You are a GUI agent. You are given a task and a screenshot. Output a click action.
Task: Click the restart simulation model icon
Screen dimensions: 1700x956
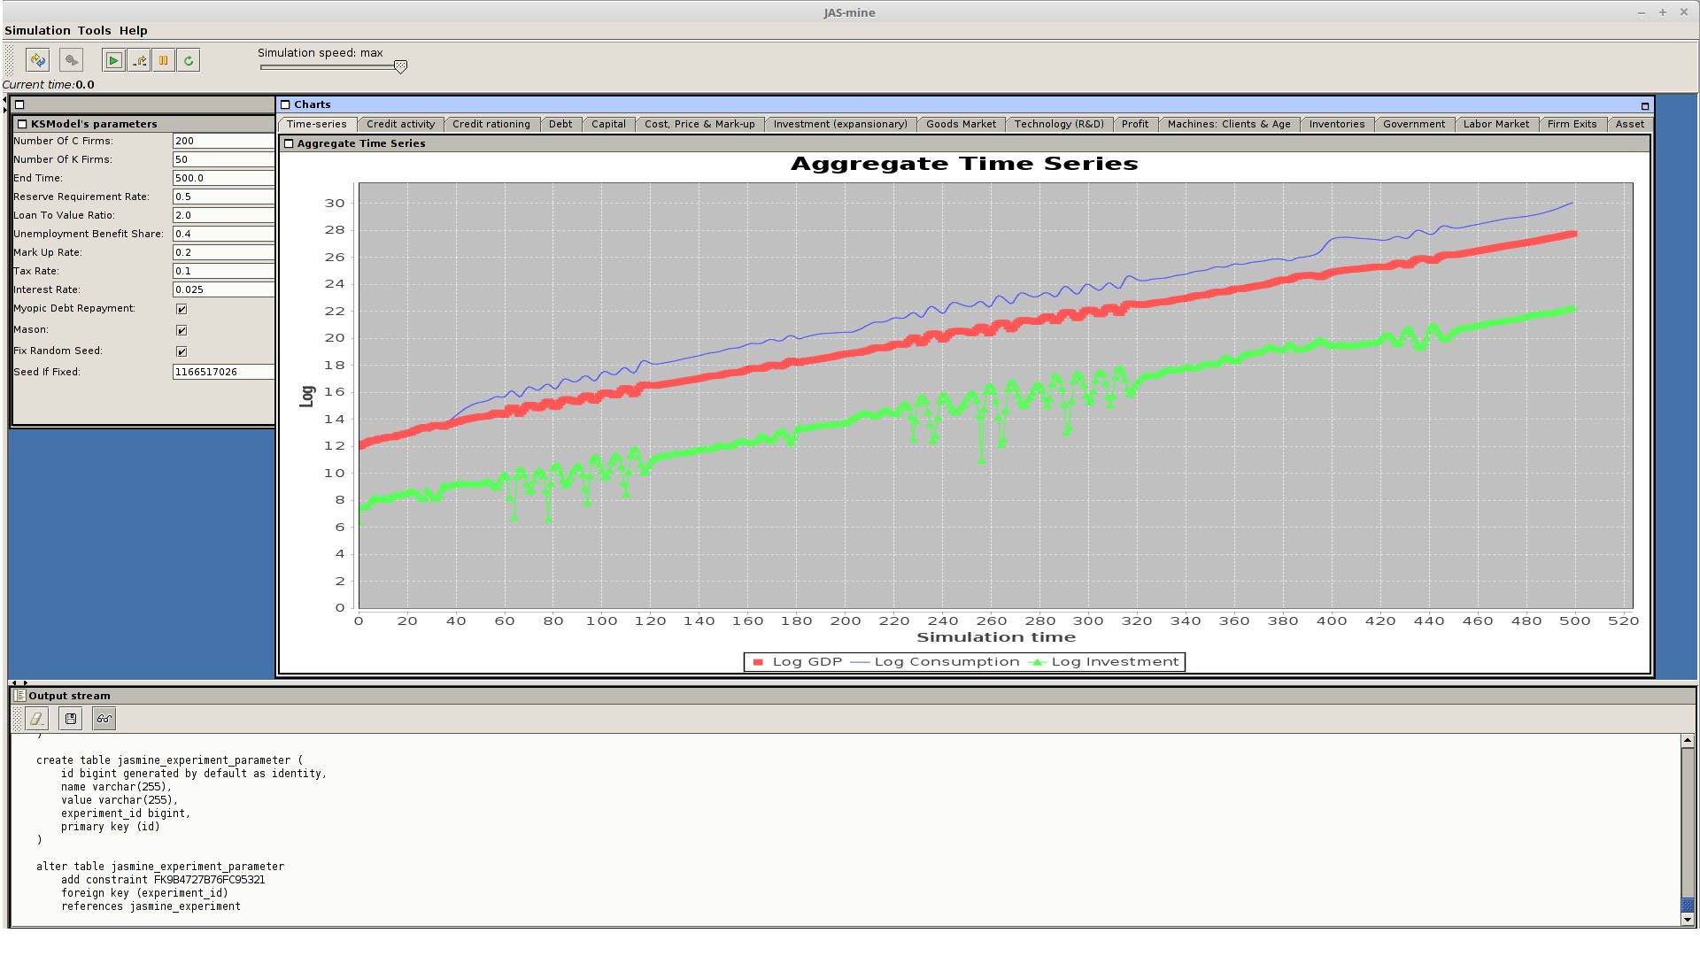[x=37, y=60]
